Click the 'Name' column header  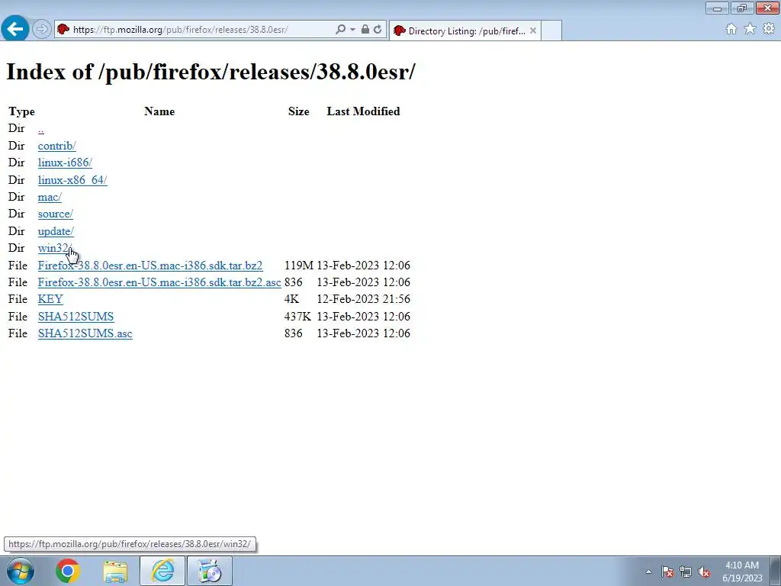pos(159,111)
